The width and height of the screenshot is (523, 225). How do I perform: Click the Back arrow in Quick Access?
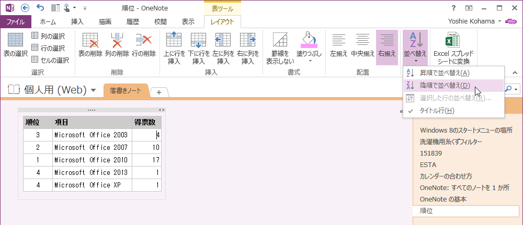click(x=25, y=7)
